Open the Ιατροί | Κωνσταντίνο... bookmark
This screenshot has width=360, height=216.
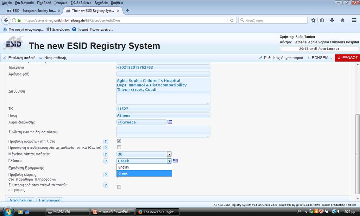point(93,30)
